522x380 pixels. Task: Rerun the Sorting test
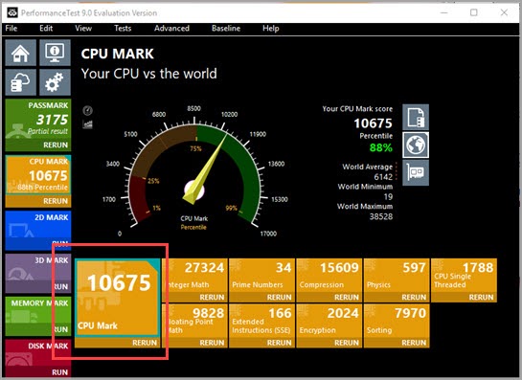pyautogui.click(x=414, y=343)
